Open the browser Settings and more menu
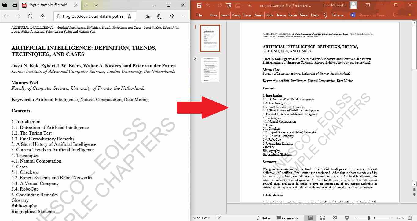Screen dimensions: 417x221 pos(183,16)
